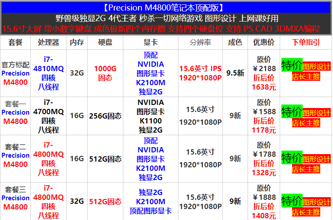Click the K2100M graphics cell in 套餐二 row
333x220 pixels.
[151, 159]
